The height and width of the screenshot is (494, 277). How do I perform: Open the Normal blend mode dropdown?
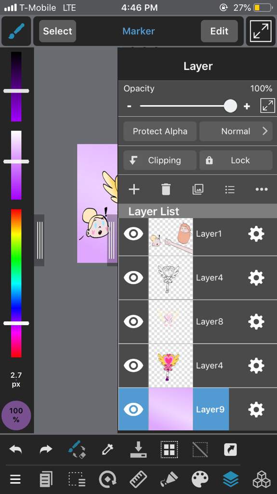pyautogui.click(x=236, y=131)
